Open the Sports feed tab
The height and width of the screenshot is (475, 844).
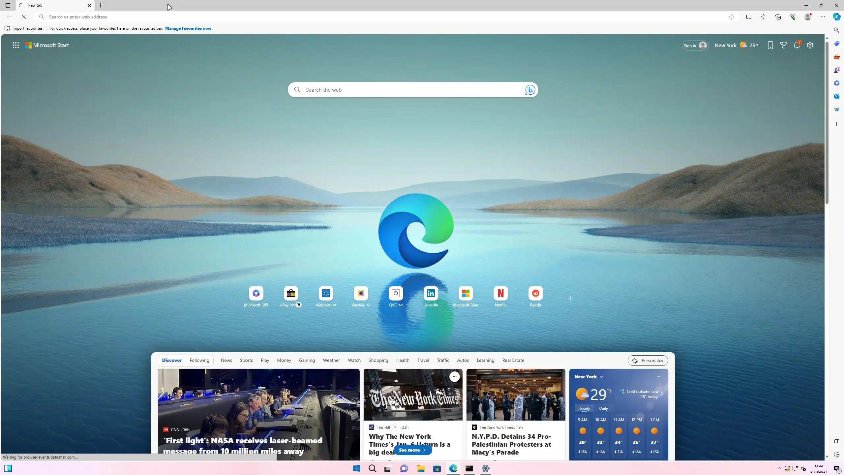(246, 360)
